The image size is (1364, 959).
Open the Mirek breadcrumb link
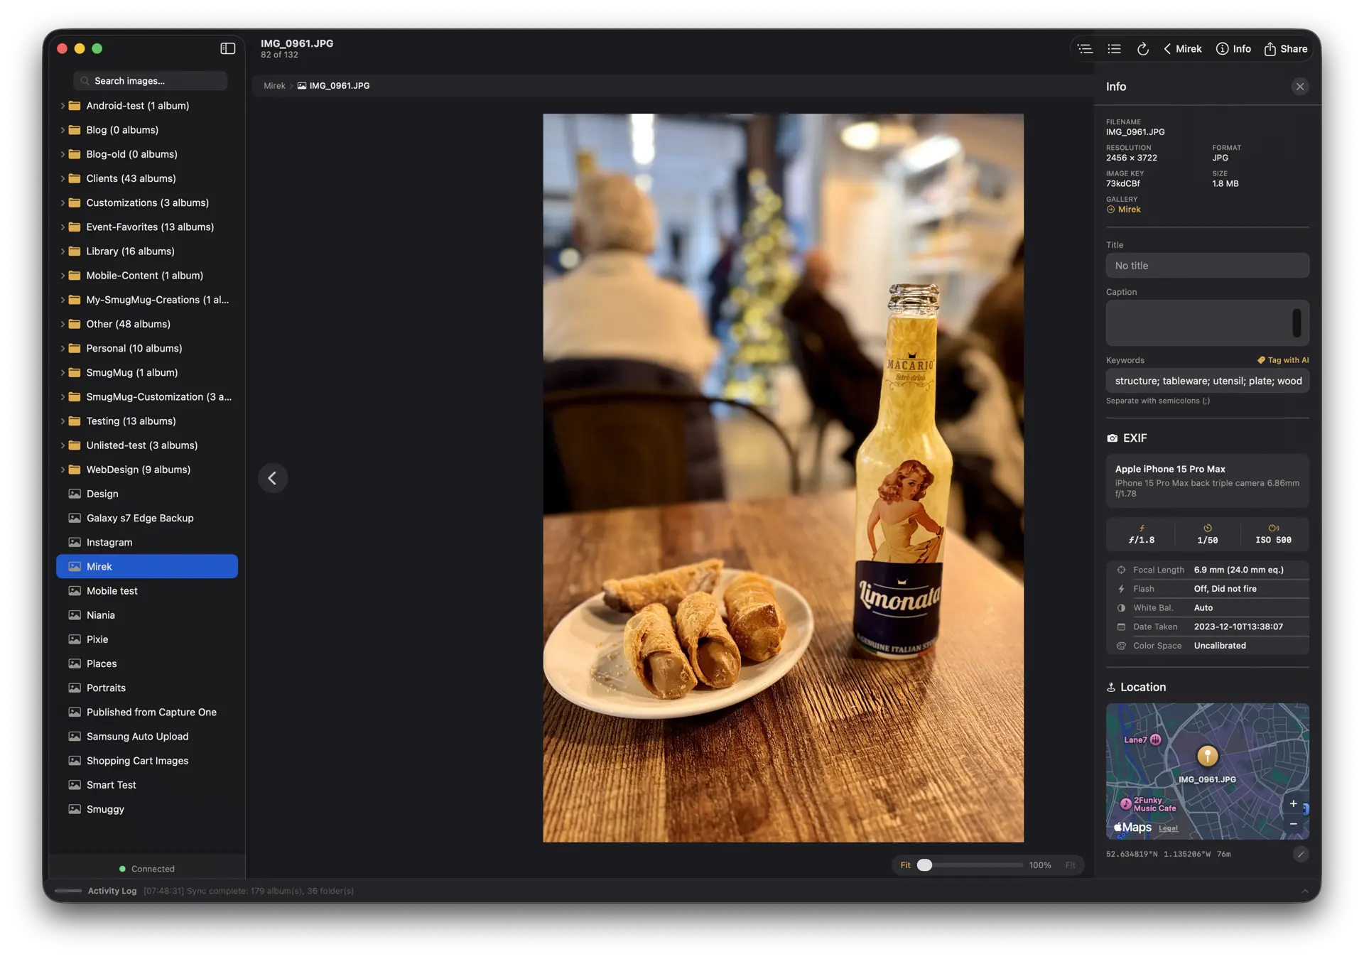[x=274, y=85]
